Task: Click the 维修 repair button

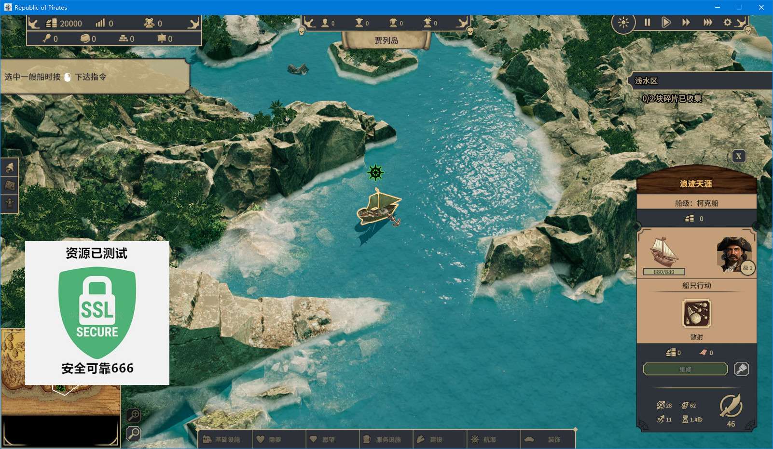Action: pyautogui.click(x=685, y=369)
